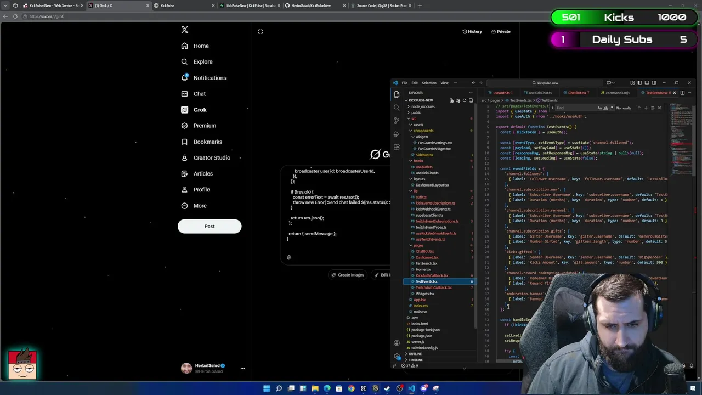Click VS Code navigate back arrow
702x395 pixels.
click(473, 83)
